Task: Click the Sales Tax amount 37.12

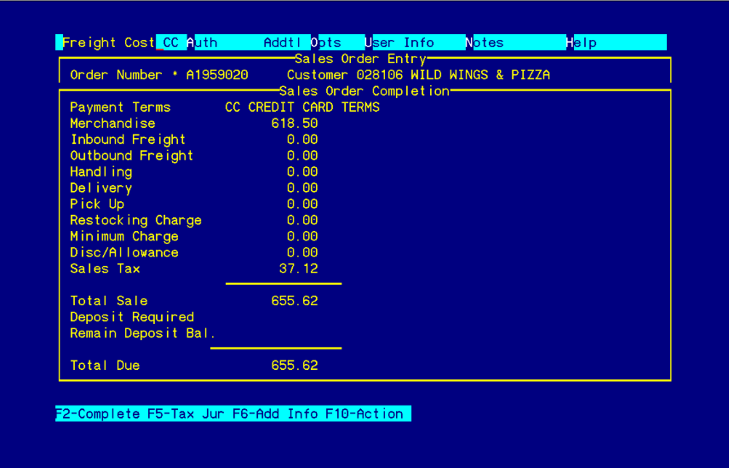Action: [298, 269]
